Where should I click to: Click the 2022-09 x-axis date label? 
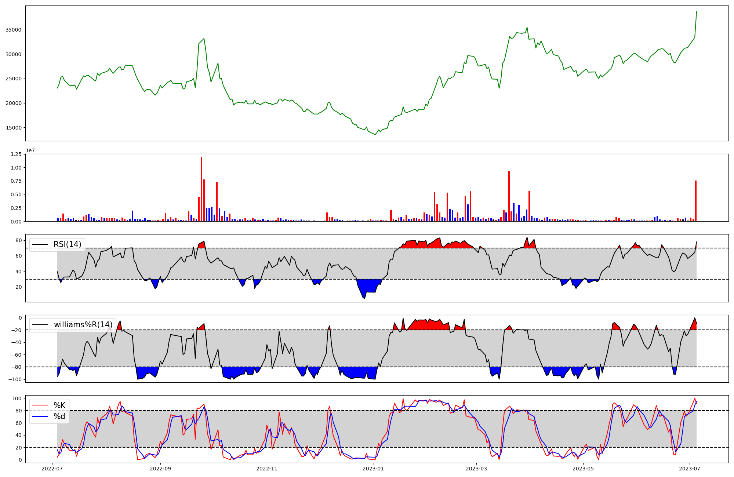tap(160, 469)
